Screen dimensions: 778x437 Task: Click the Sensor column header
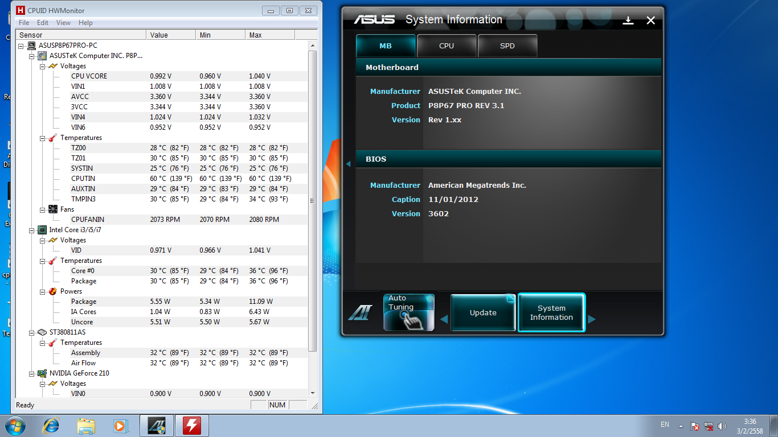[81, 35]
